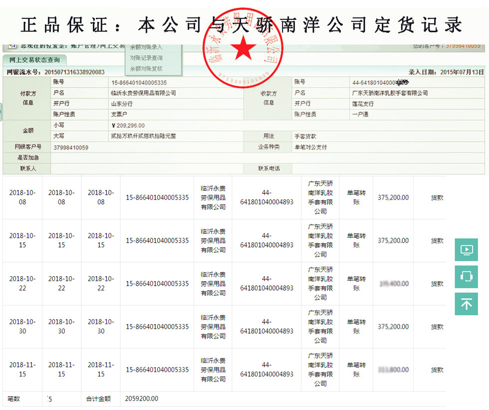The height and width of the screenshot is (410, 489).
Task: Click payee 广东天骄南洋乳胶手套有限公司 in 2018-10-08 row
Action: 320,198
